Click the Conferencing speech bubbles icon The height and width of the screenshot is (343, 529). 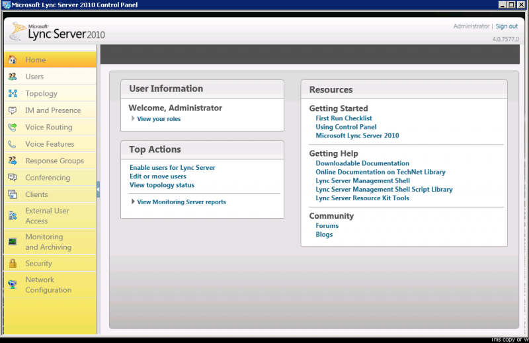[13, 177]
